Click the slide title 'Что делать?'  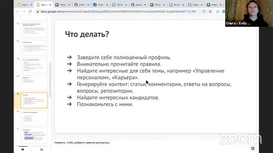[87, 34]
